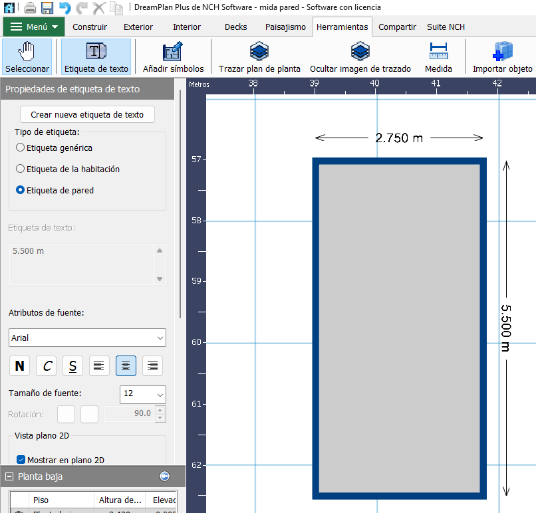Open Trazar plan de planta tool
The height and width of the screenshot is (513, 536).
coord(259,57)
